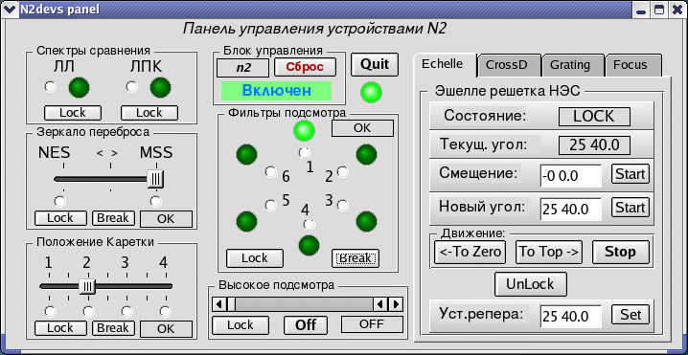
Task: Click left arrow of Высокое подсмотра scrollbar
Action: click(x=218, y=303)
